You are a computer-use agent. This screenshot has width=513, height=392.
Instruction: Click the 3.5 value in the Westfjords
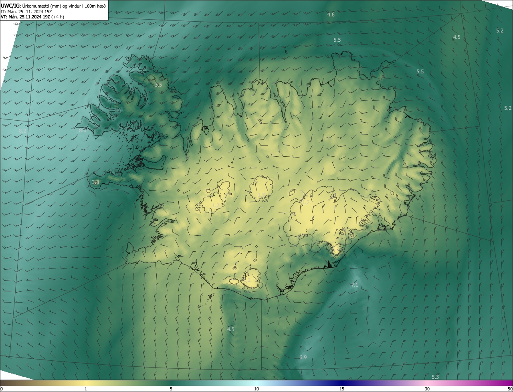point(158,85)
